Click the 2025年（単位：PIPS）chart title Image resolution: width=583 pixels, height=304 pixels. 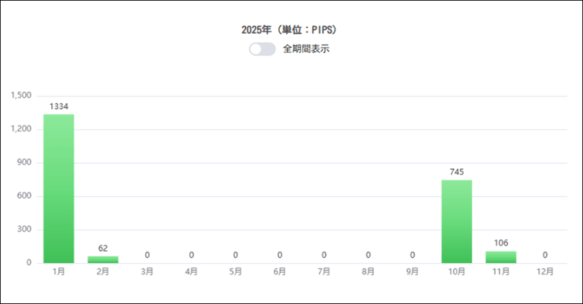pyautogui.click(x=291, y=30)
